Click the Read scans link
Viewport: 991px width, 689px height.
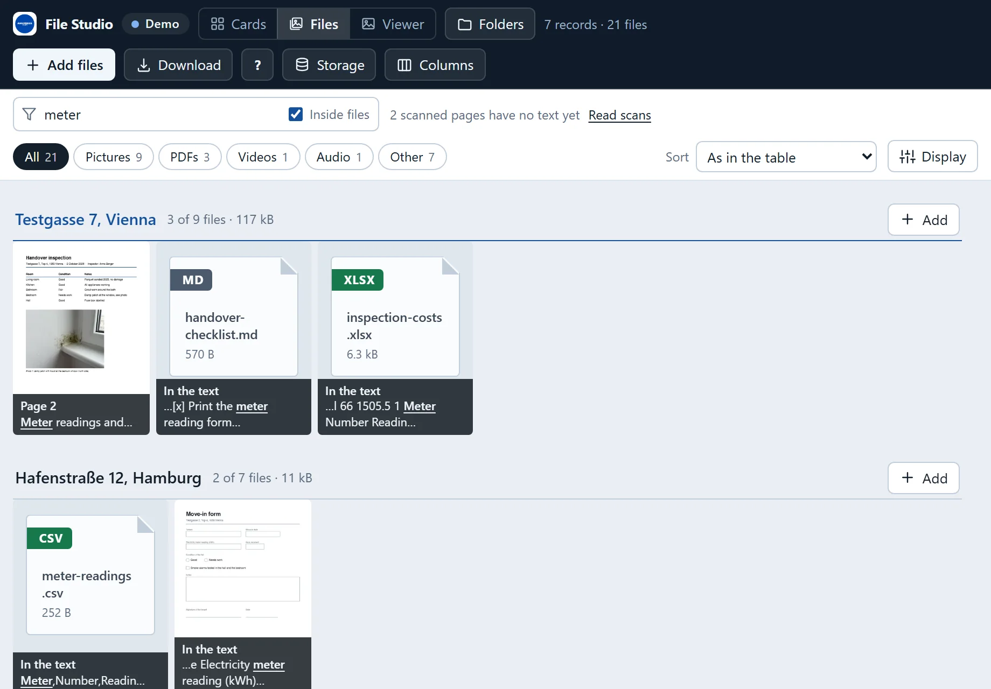619,115
